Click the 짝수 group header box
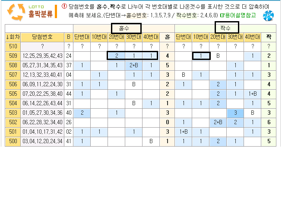This screenshot has height=207, width=282. [x=227, y=28]
